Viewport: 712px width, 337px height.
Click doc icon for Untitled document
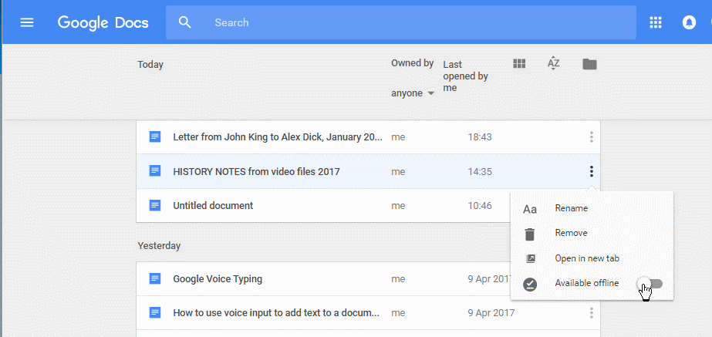pos(155,206)
